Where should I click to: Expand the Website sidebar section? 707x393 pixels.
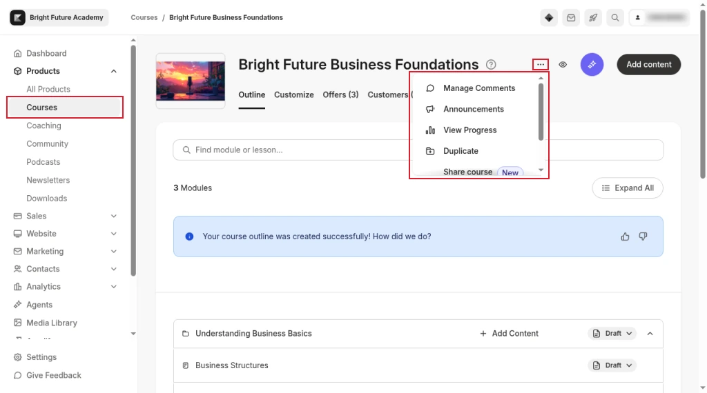(x=114, y=234)
